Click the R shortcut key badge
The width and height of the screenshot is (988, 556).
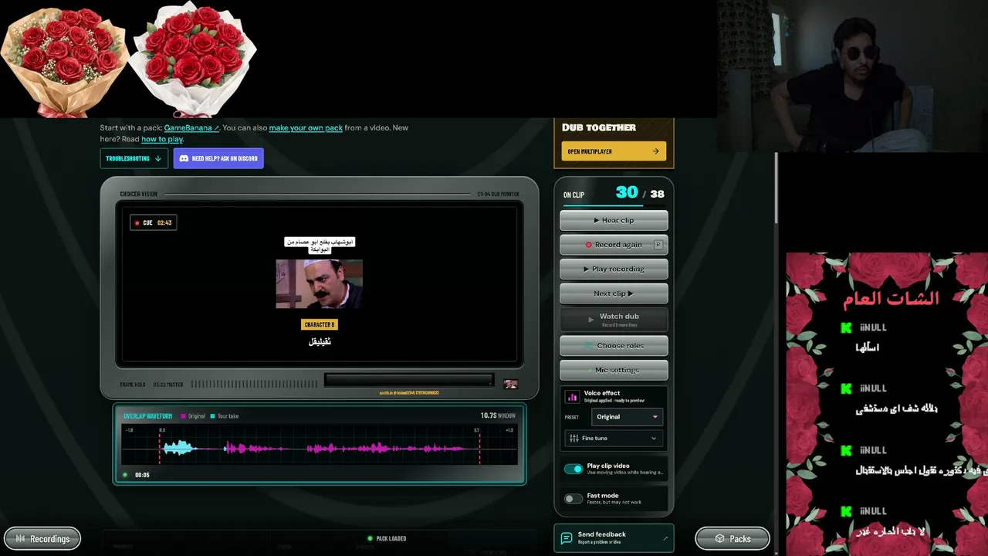658,244
